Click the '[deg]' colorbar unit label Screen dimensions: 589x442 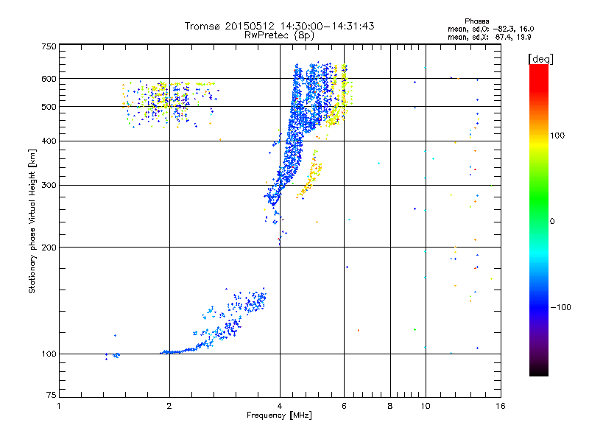click(x=540, y=59)
